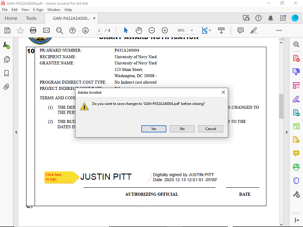Open the E-Sign menu

point(38,9)
